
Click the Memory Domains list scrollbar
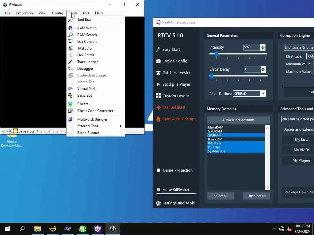pos(267,158)
